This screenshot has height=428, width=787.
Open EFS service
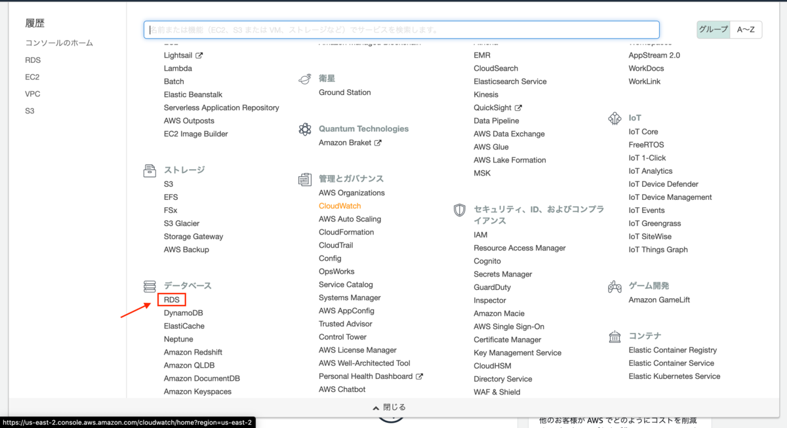click(x=171, y=197)
